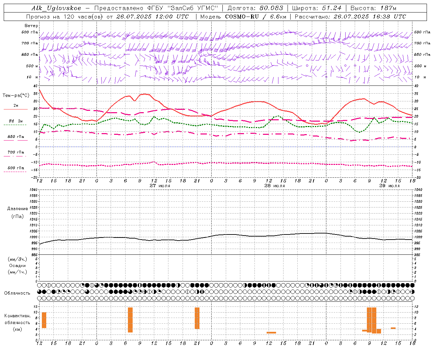
Task: Click the '(мм/1ч.)' precipitation unit label
Action: click(x=18, y=272)
